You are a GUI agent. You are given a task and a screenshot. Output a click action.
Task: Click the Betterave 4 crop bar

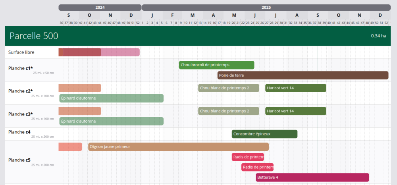point(312,177)
